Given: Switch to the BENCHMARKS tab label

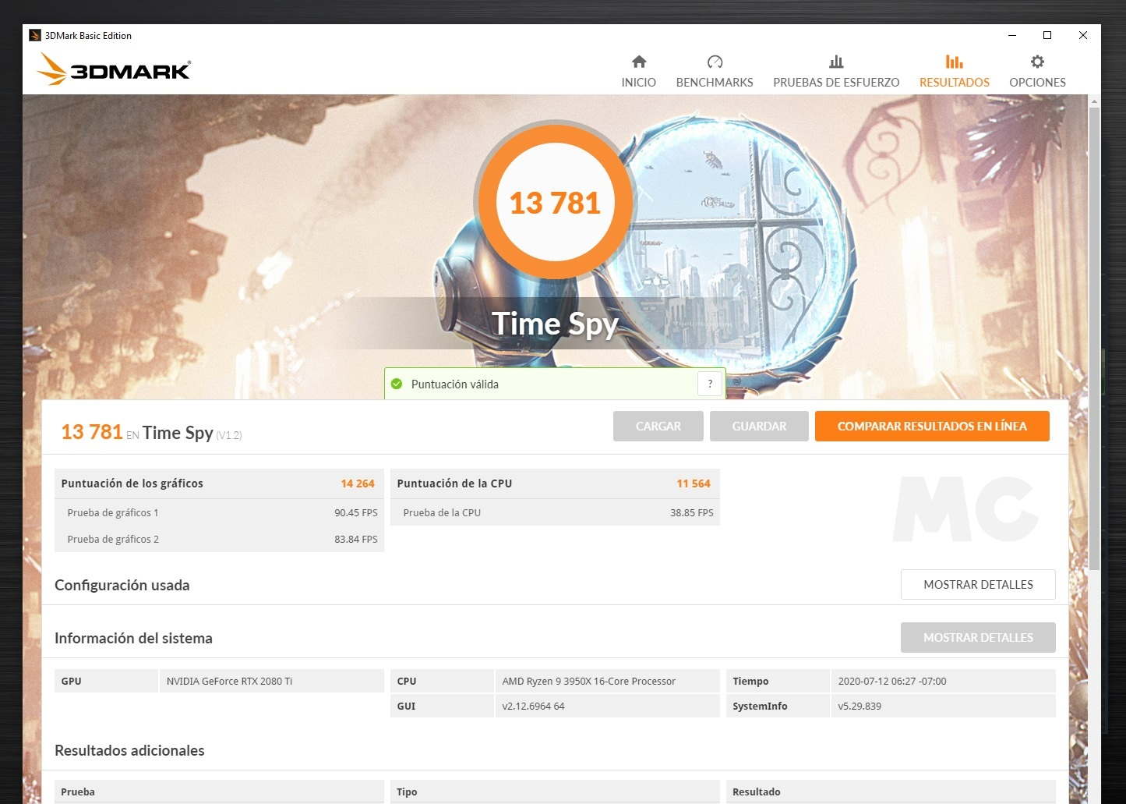Looking at the screenshot, I should (714, 83).
